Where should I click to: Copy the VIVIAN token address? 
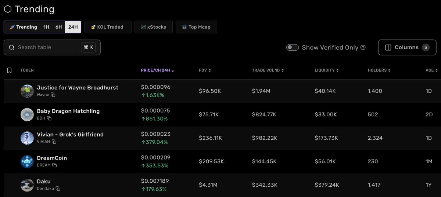point(54,142)
